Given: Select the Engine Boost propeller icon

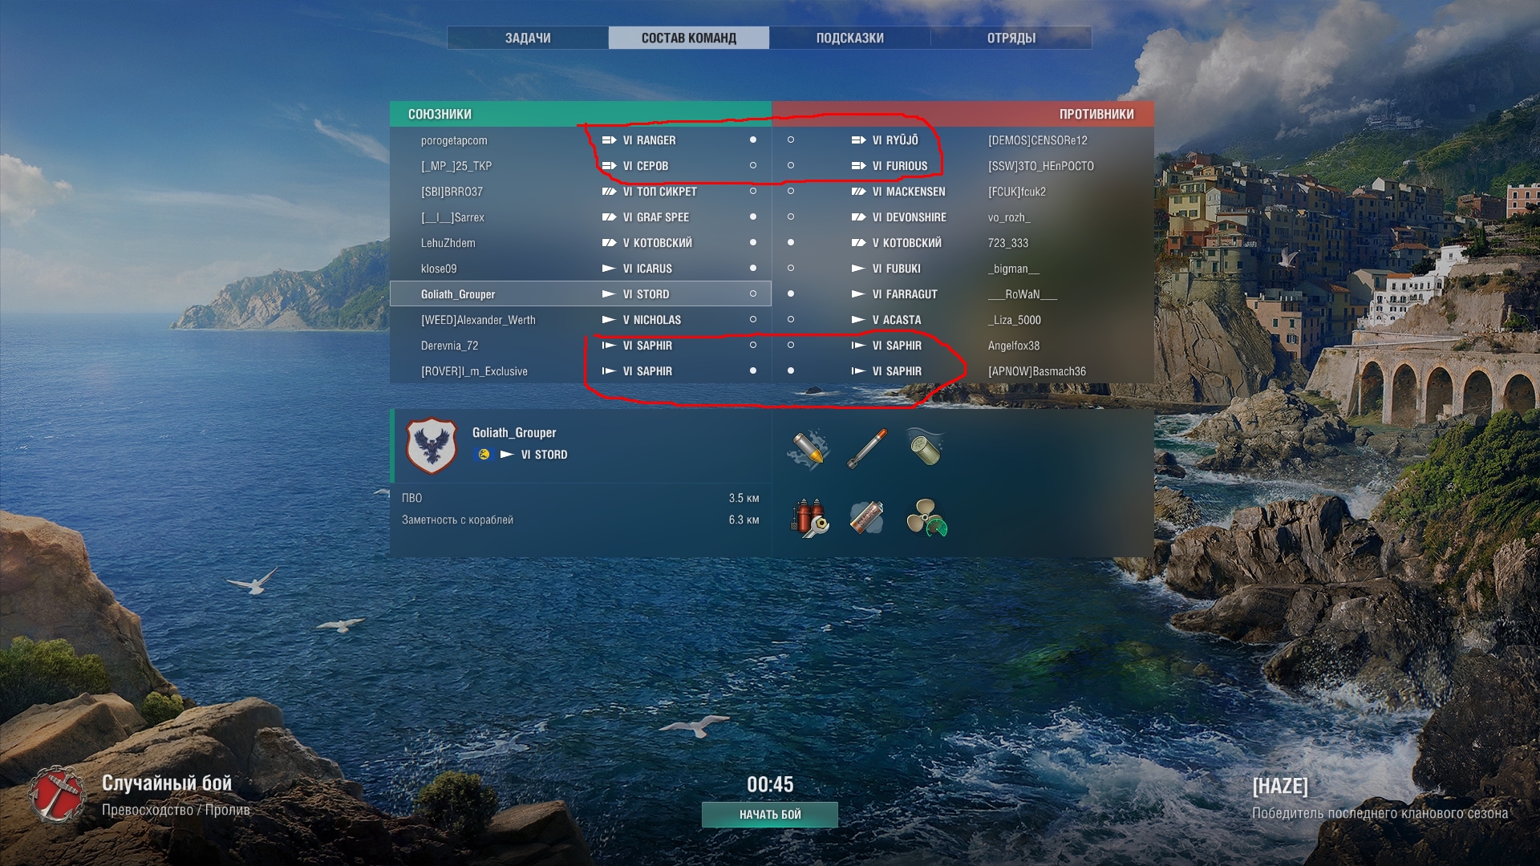Looking at the screenshot, I should coord(926,518).
